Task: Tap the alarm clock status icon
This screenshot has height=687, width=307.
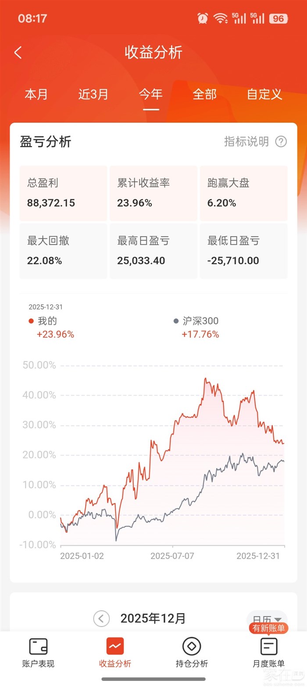Action: (x=203, y=18)
